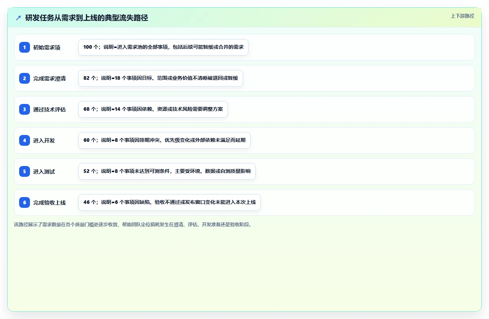
Task: Click the step 6 number badge
Action: [x=25, y=202]
